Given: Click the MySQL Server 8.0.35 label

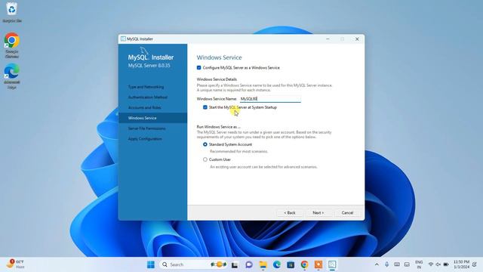Looking at the screenshot, I should pyautogui.click(x=149, y=66).
